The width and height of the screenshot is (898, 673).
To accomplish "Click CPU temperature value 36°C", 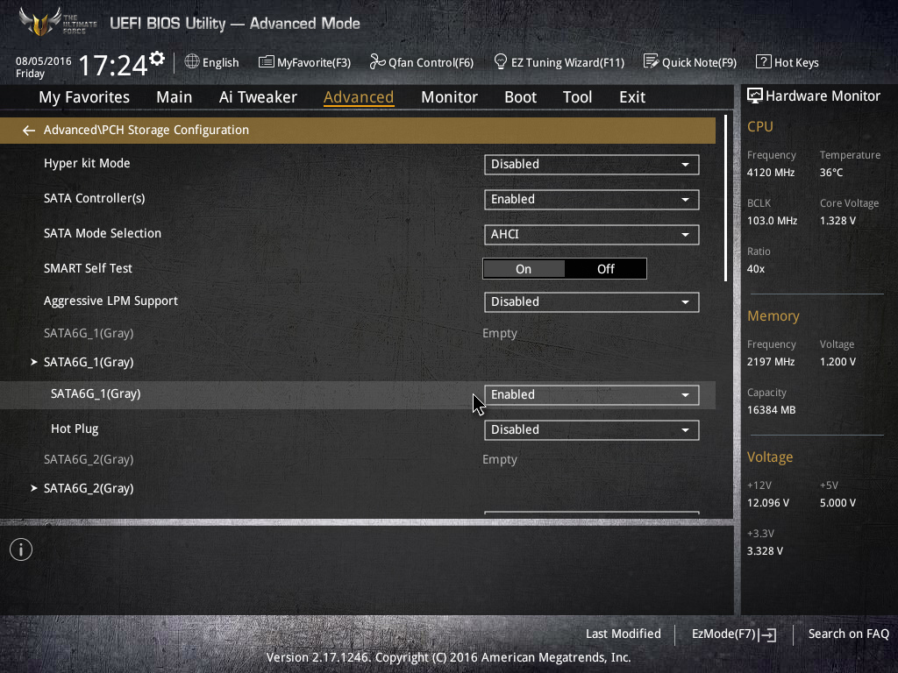I will (831, 173).
